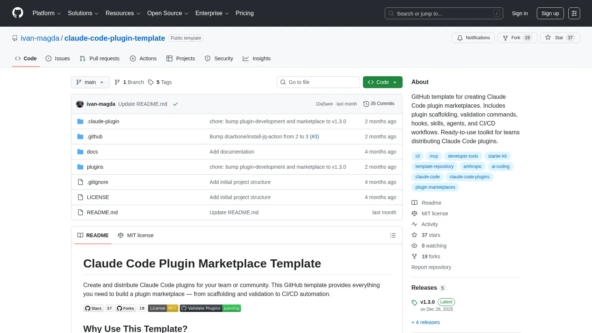View the 5 Tags link
This screenshot has width=592, height=333.
point(160,82)
